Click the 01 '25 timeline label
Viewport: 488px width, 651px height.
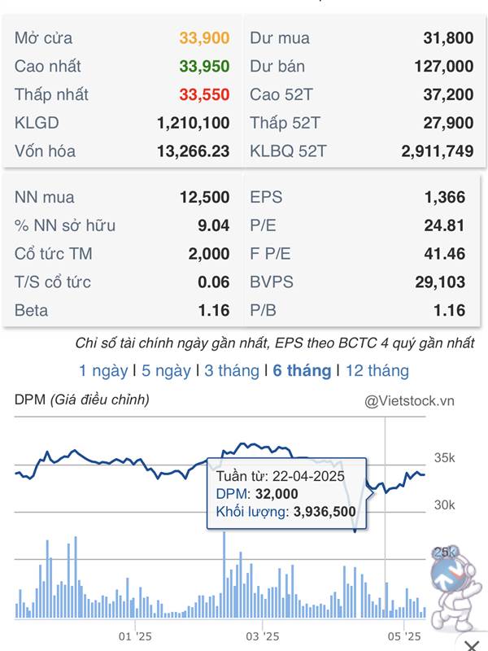coord(135,636)
